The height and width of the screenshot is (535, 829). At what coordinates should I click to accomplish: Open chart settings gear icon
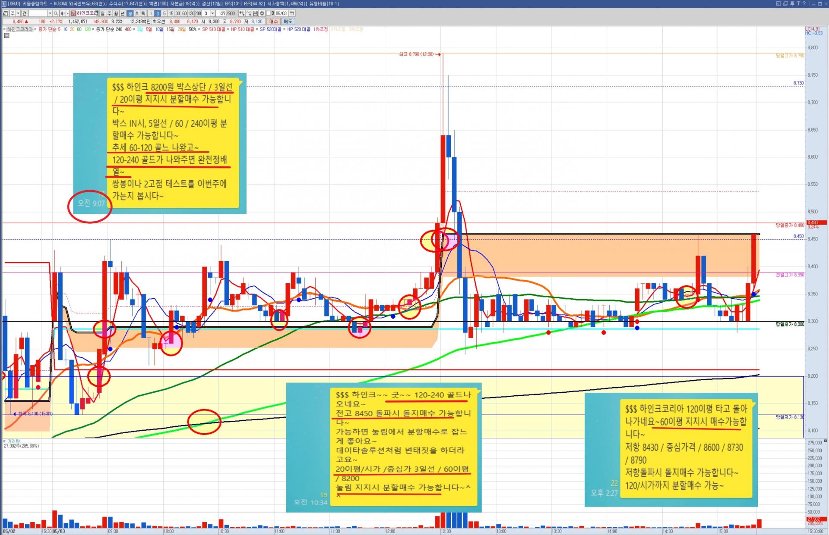tap(262, 13)
